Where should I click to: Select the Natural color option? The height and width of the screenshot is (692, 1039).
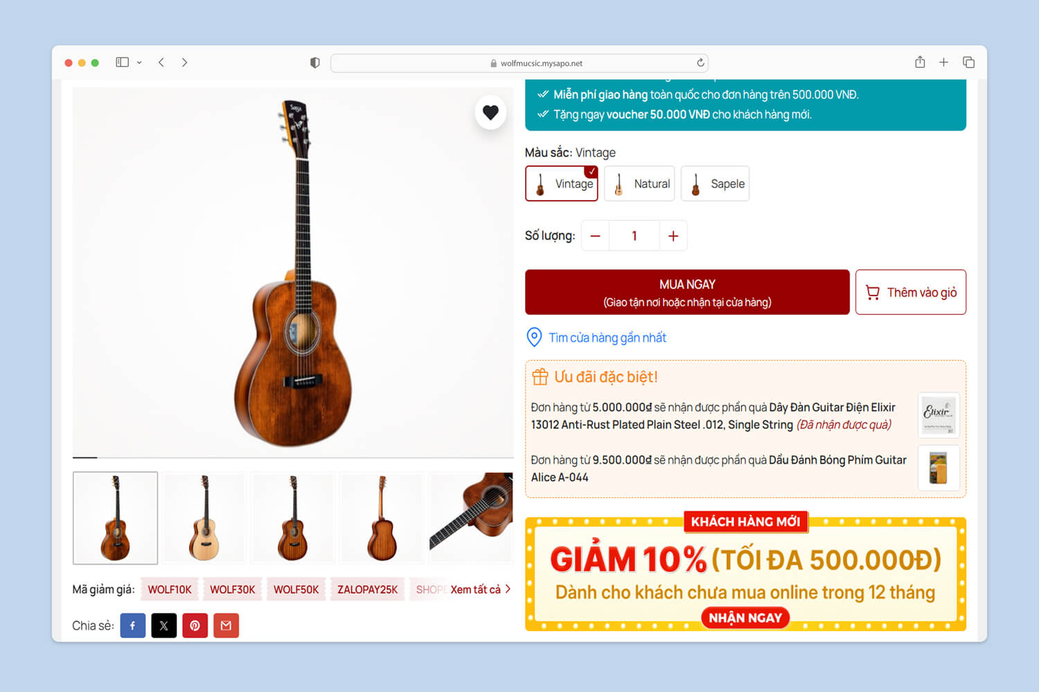[639, 183]
